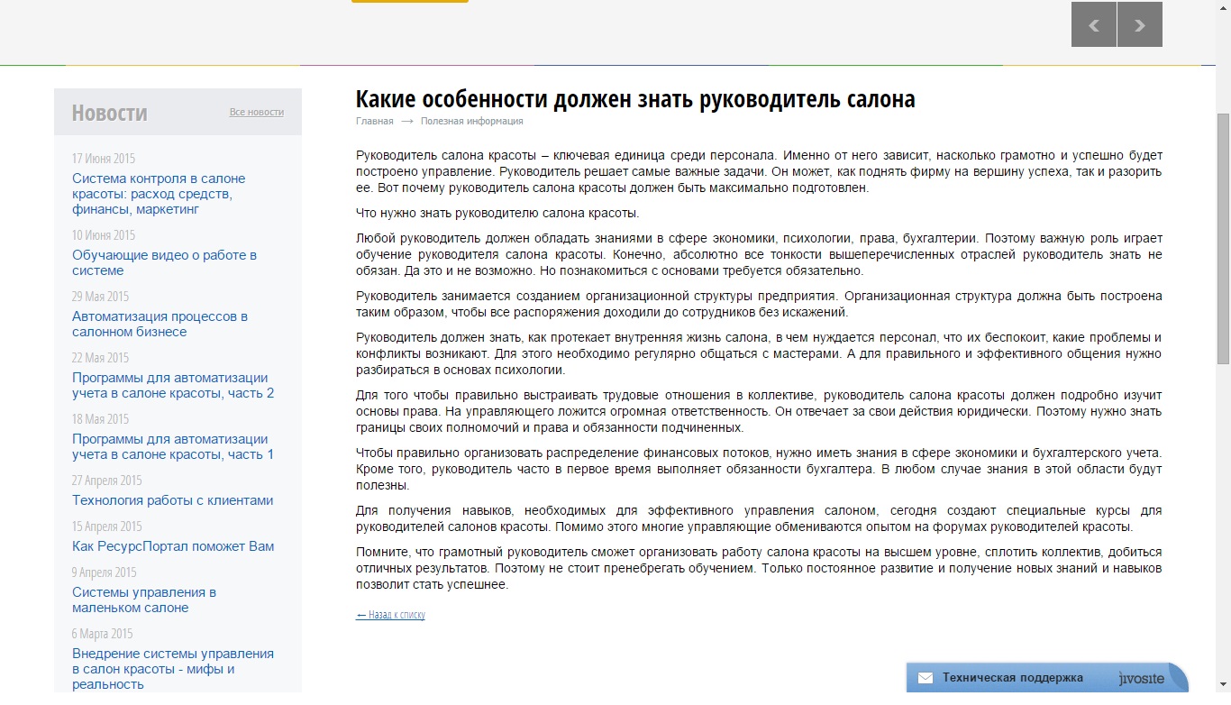Click the page vertical scrollbar thumb

pos(1223,239)
